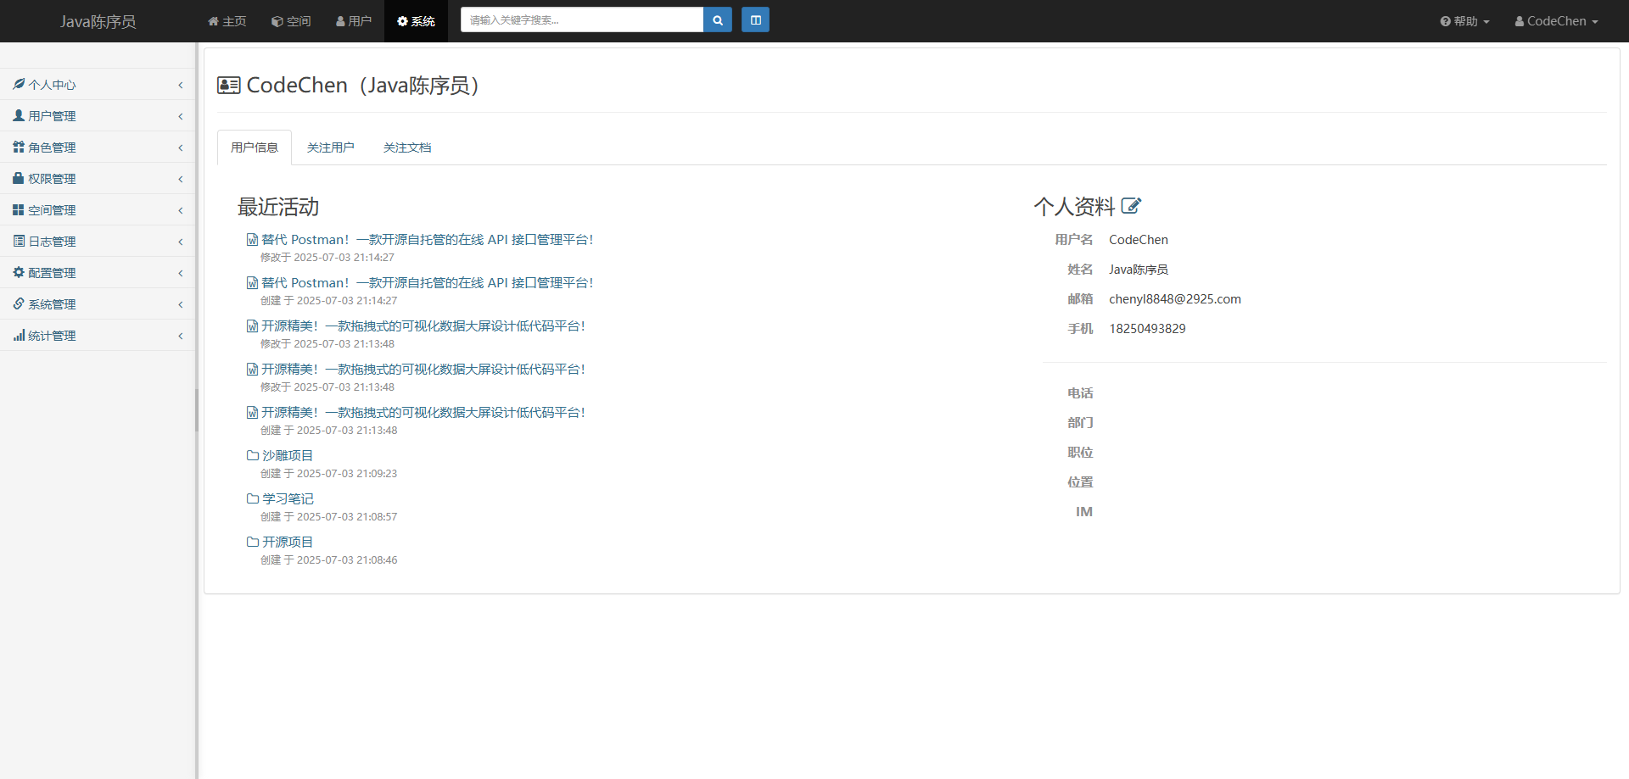Click the sidebar resize handle bar
The height and width of the screenshot is (779, 1629).
tap(197, 410)
